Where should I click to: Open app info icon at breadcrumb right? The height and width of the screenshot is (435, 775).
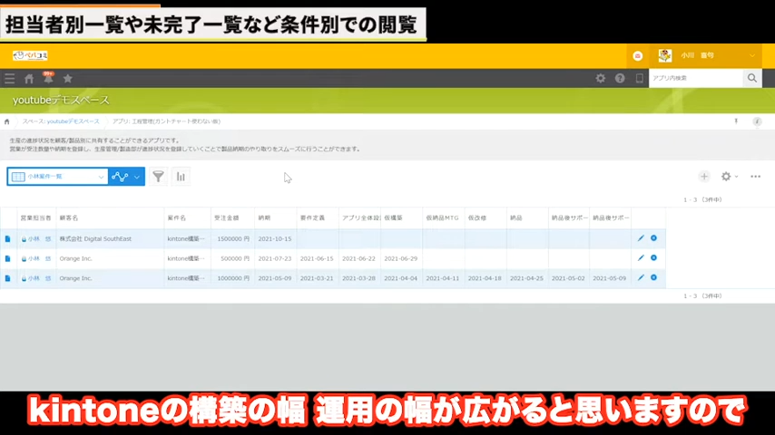coord(757,121)
